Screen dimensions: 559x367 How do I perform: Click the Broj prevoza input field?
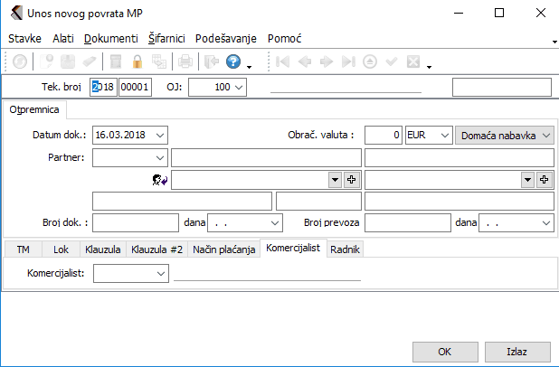[x=401, y=221]
